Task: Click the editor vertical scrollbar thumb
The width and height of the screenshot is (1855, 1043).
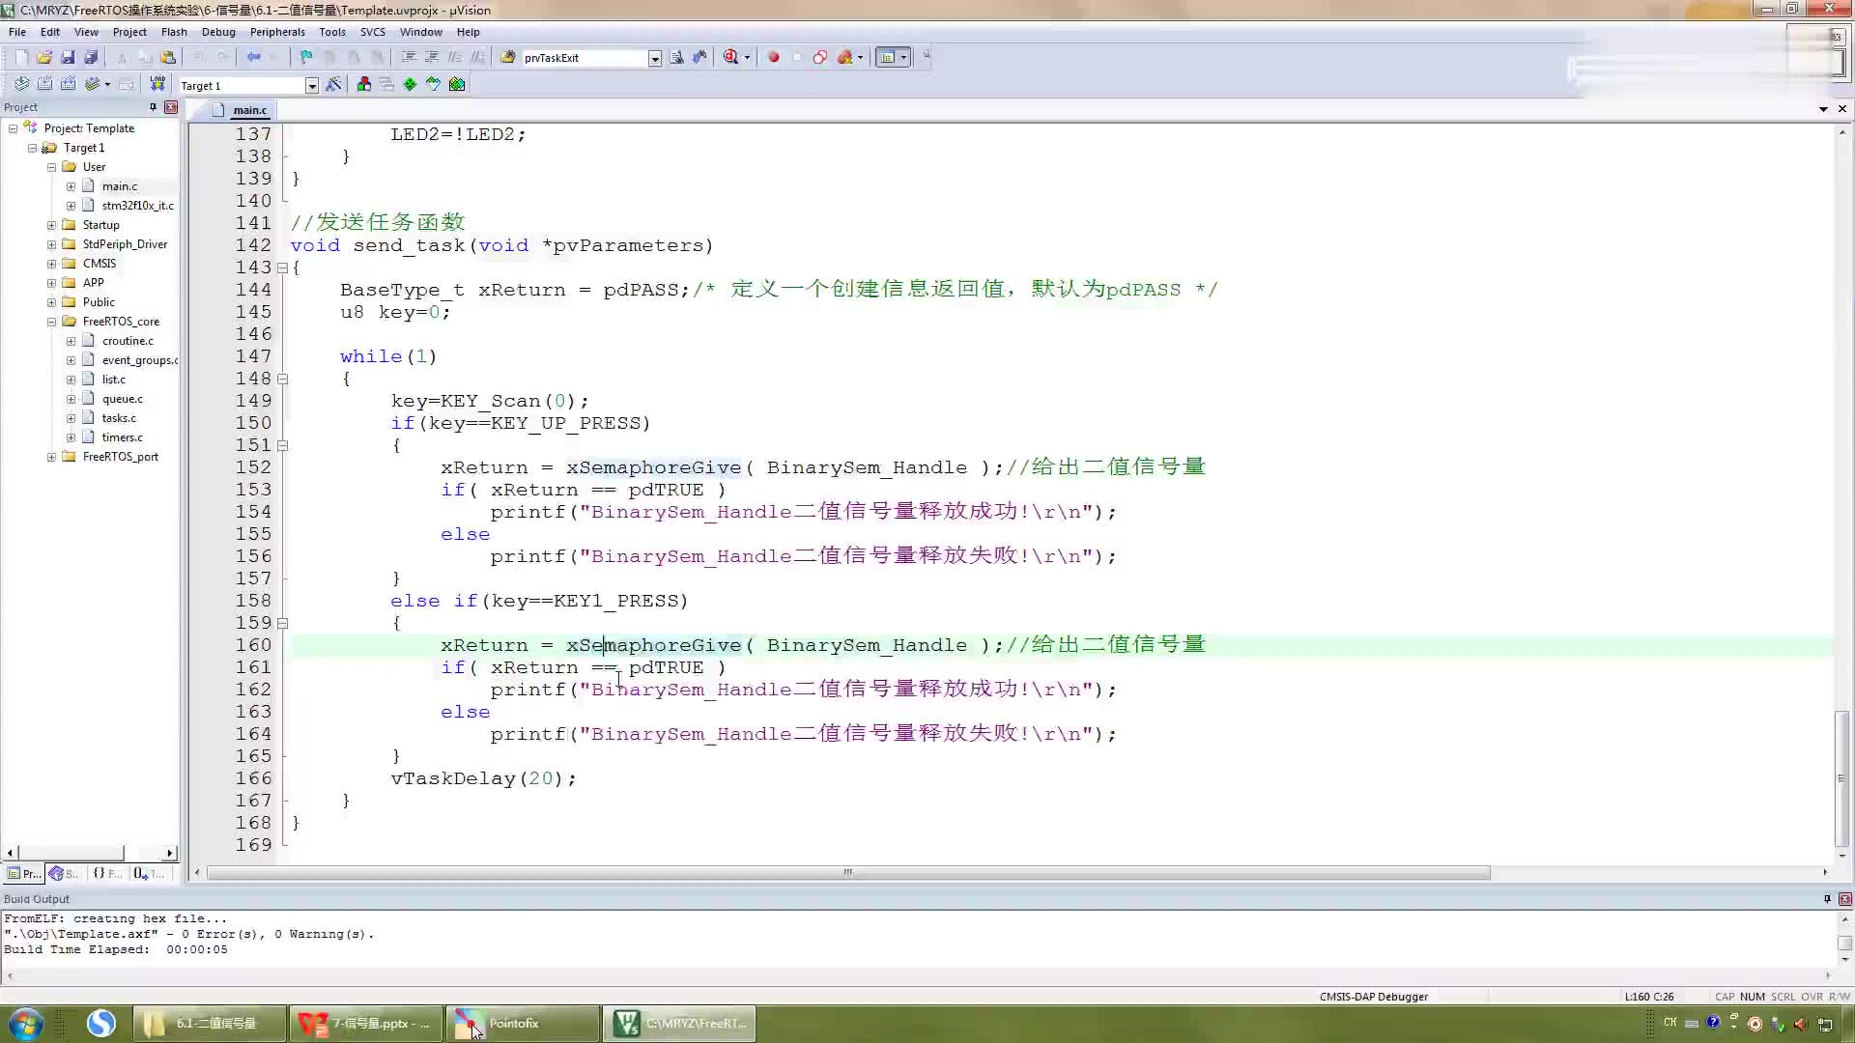Action: (x=1842, y=778)
